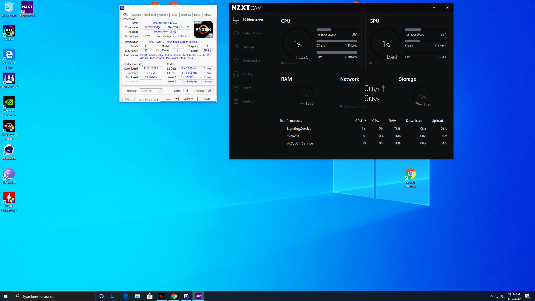Click the CPU-Z Validate button
This screenshot has width=535, height=301.
(x=188, y=99)
